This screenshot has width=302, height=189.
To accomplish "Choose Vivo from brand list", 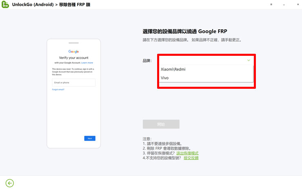I will click(x=206, y=78).
